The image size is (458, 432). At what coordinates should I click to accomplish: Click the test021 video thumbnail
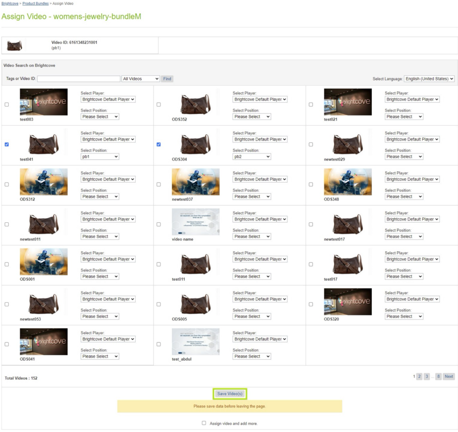point(347,101)
